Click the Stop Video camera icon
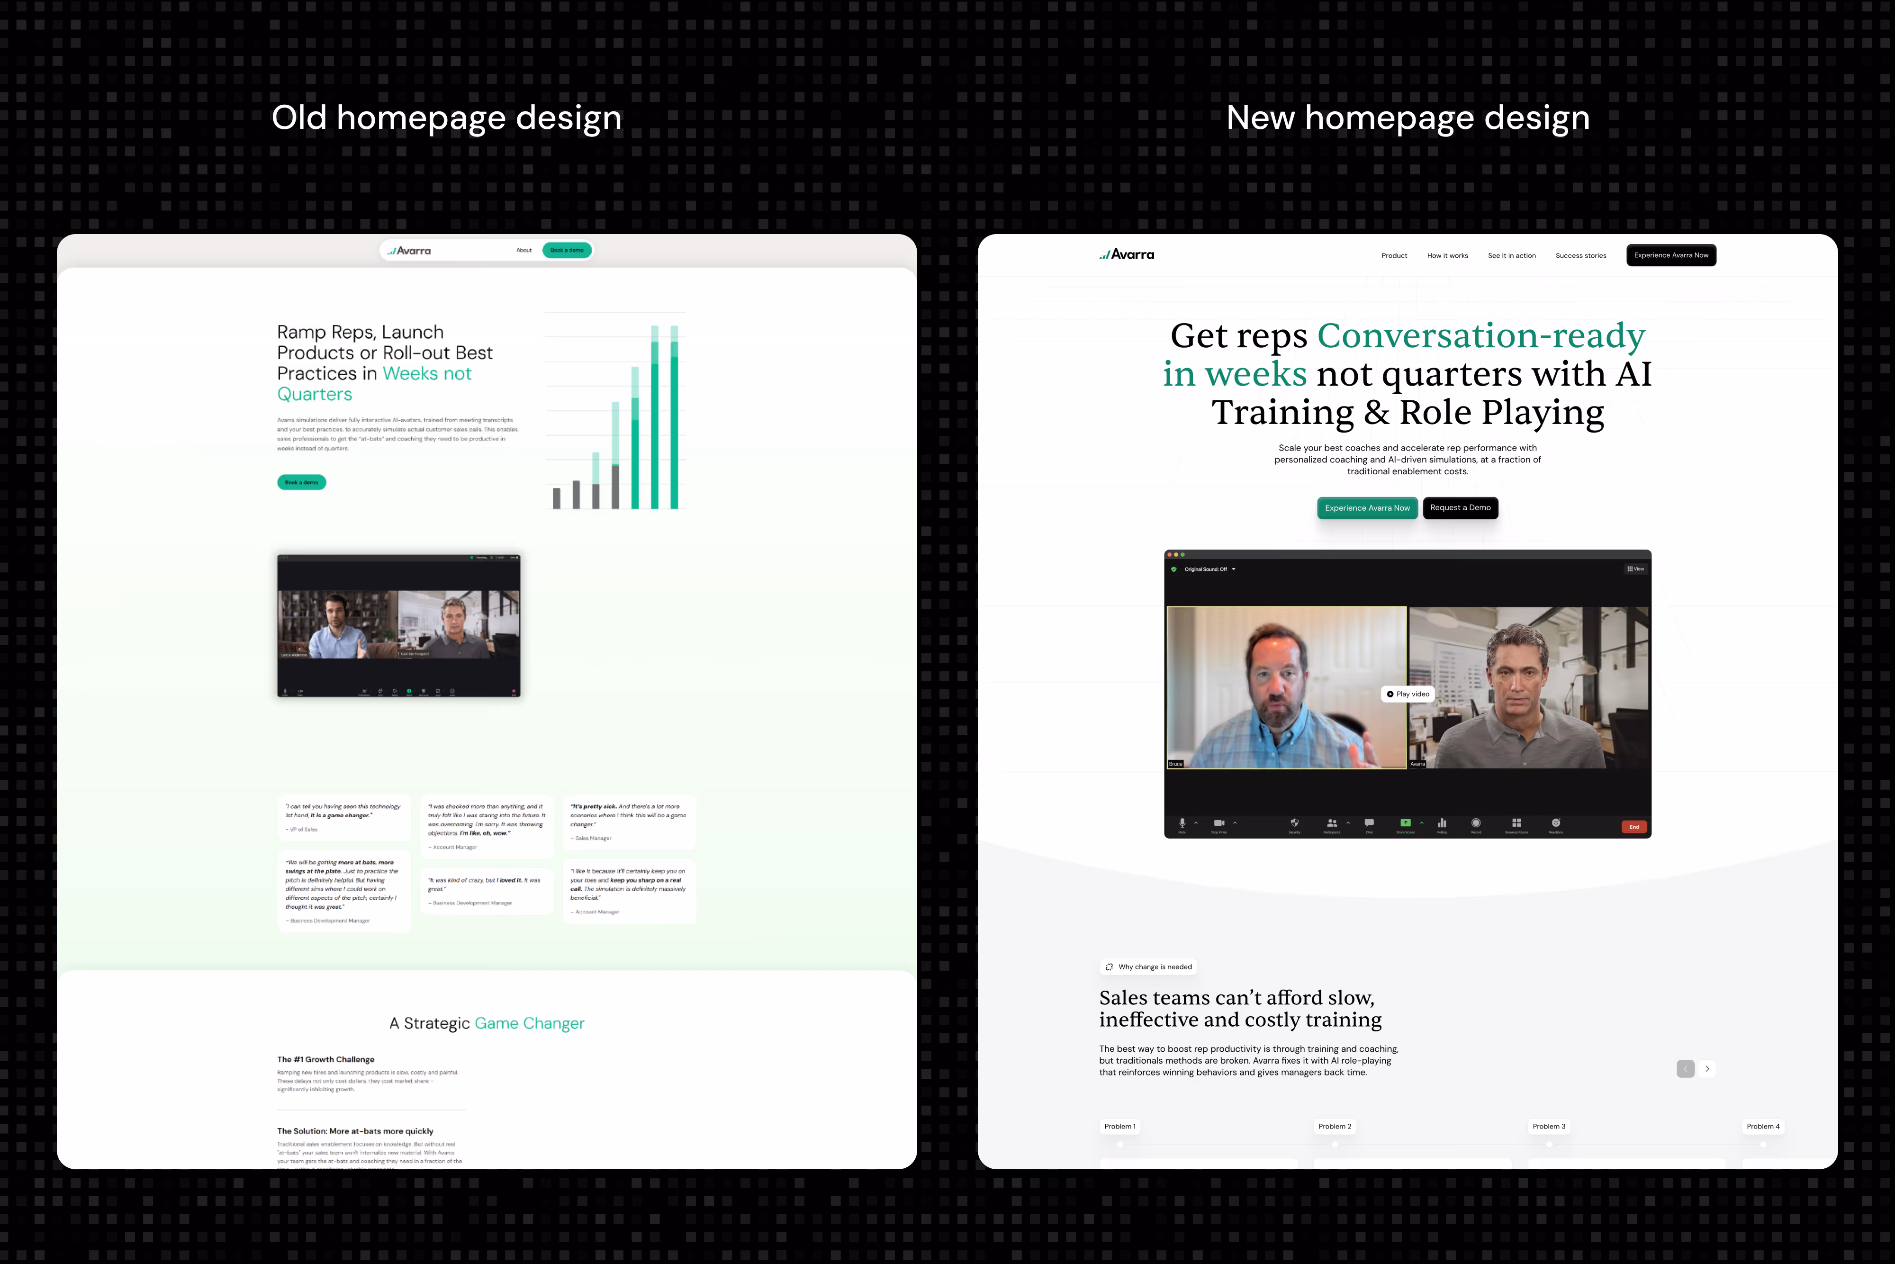1895x1264 pixels. [1219, 823]
